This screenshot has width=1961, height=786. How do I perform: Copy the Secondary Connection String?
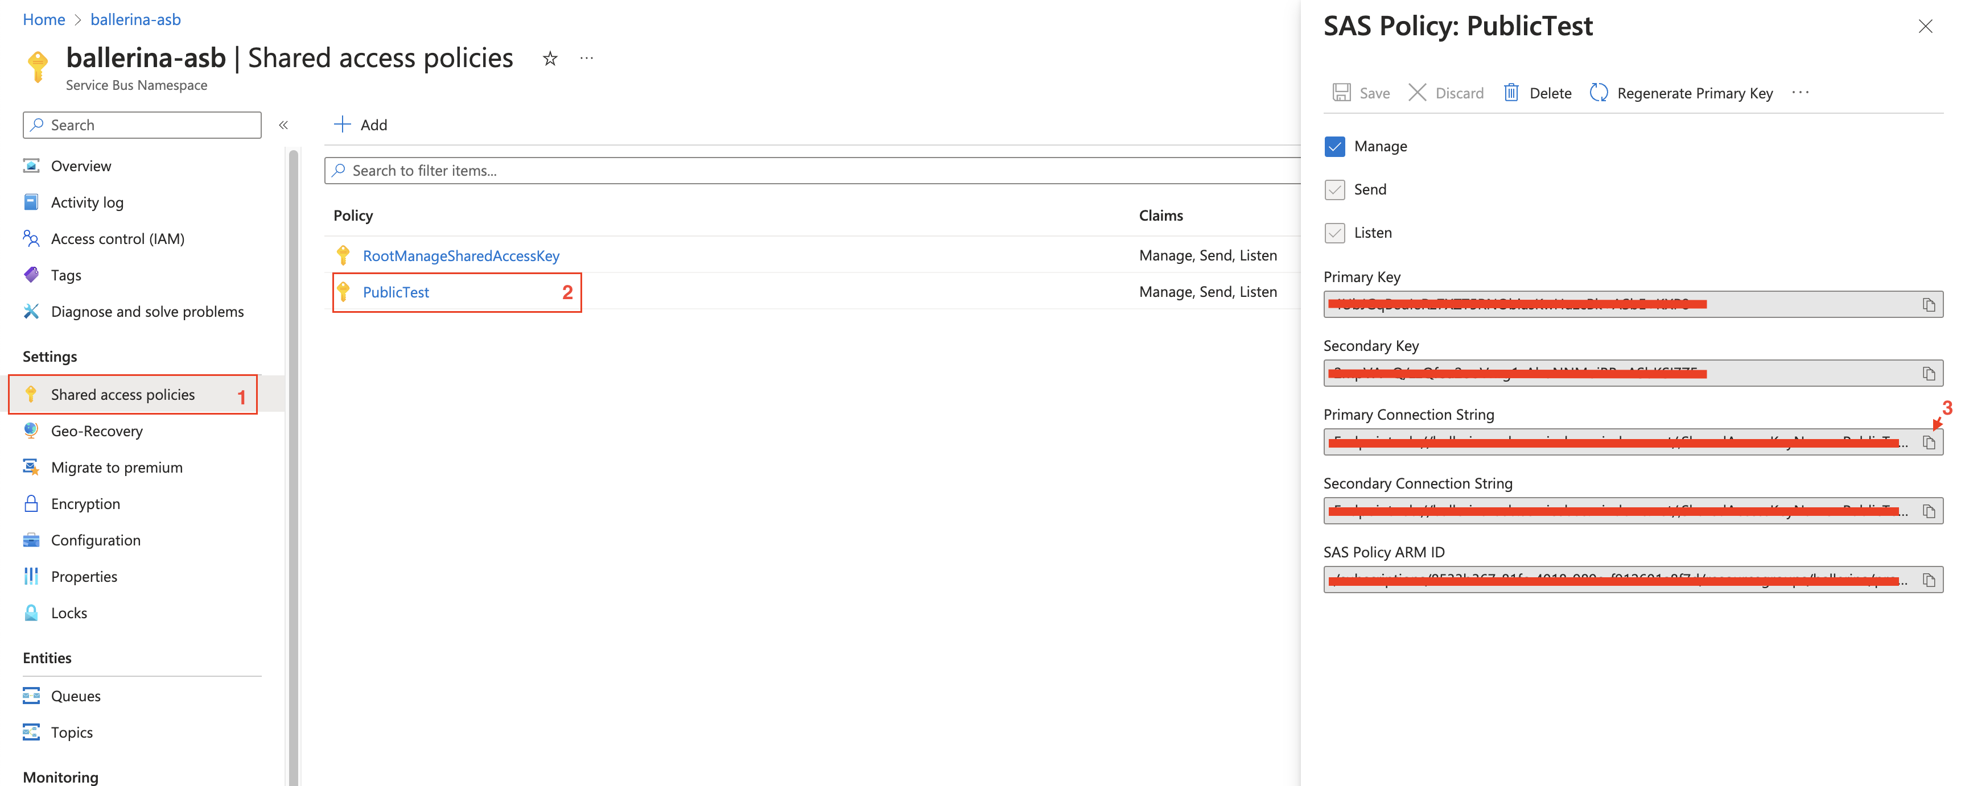[x=1928, y=511]
